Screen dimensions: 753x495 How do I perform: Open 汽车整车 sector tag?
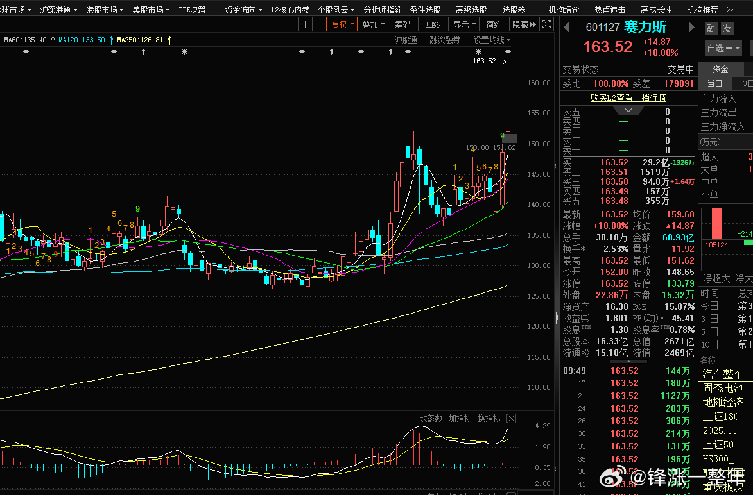723,374
